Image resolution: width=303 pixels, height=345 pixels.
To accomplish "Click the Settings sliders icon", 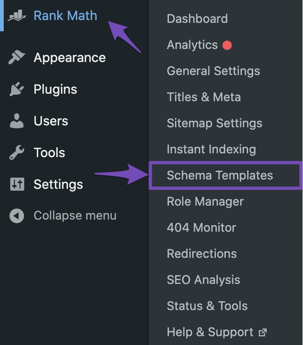I will point(17,185).
